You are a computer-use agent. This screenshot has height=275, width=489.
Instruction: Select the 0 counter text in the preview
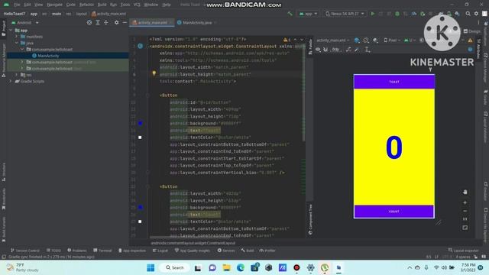394,147
